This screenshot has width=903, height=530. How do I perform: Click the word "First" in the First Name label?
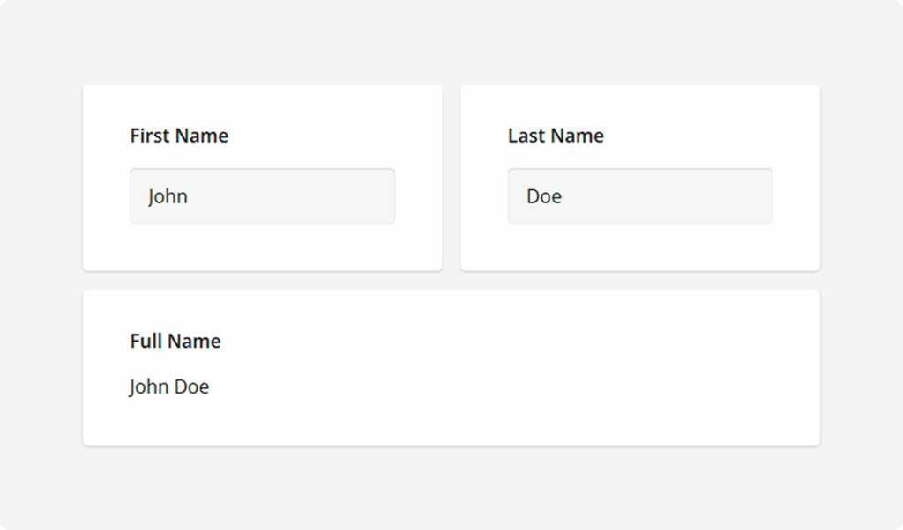tap(150, 136)
